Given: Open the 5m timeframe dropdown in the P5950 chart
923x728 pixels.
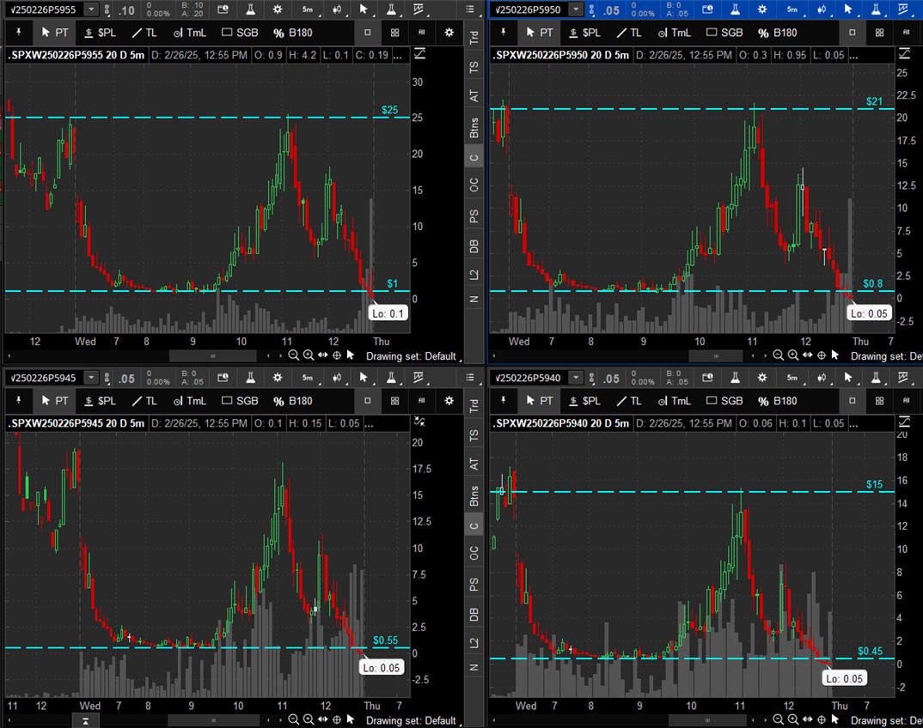Looking at the screenshot, I should [793, 9].
